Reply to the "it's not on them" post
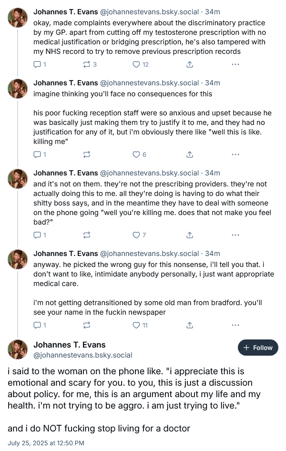 pos(38,235)
